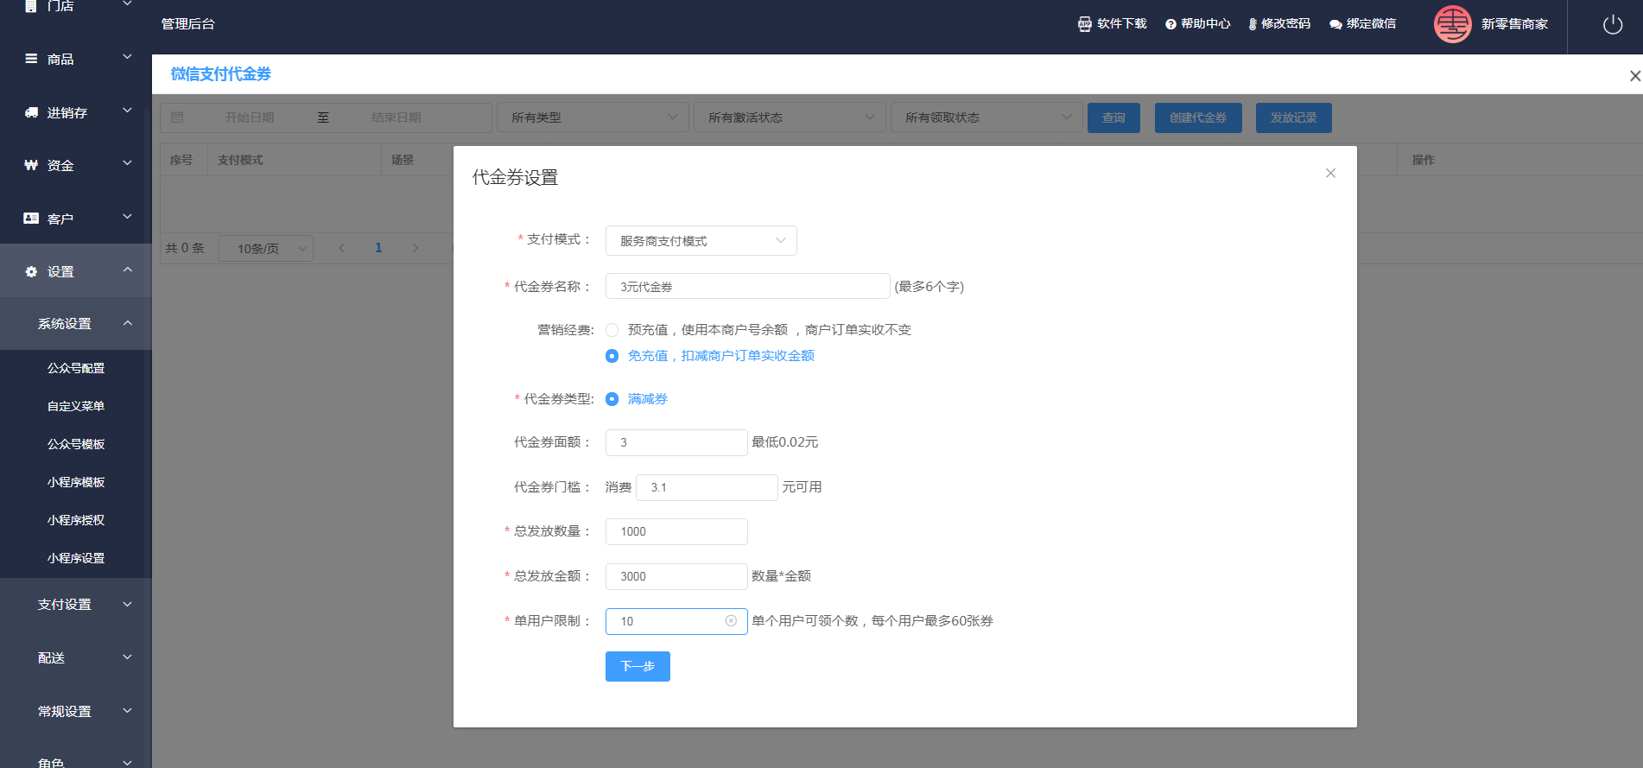Viewport: 1643px width, 768px height.
Task: Open the 10条/页 page size dropdown
Action: (266, 249)
